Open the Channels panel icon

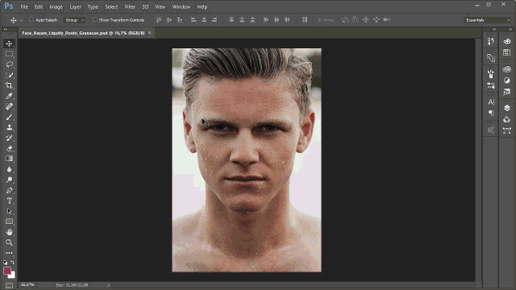pos(507,119)
